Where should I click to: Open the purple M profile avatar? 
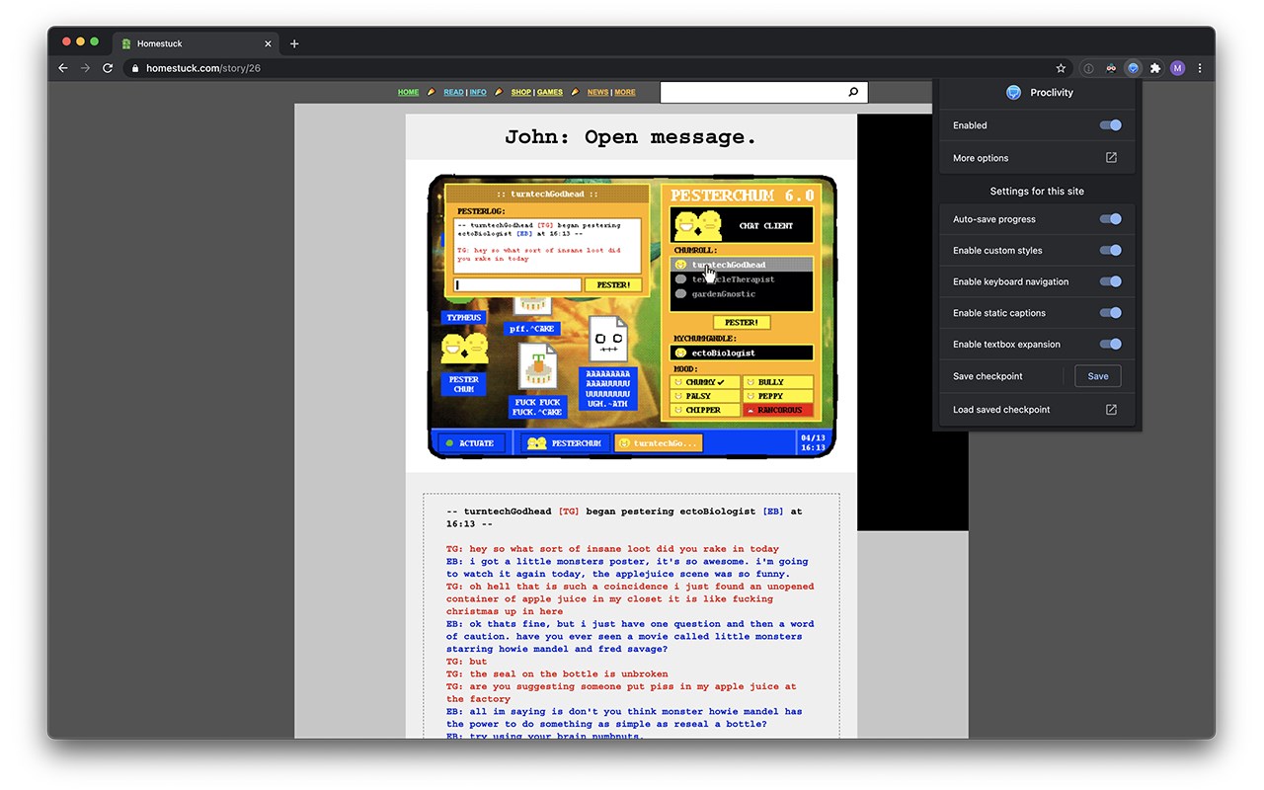[x=1177, y=68]
